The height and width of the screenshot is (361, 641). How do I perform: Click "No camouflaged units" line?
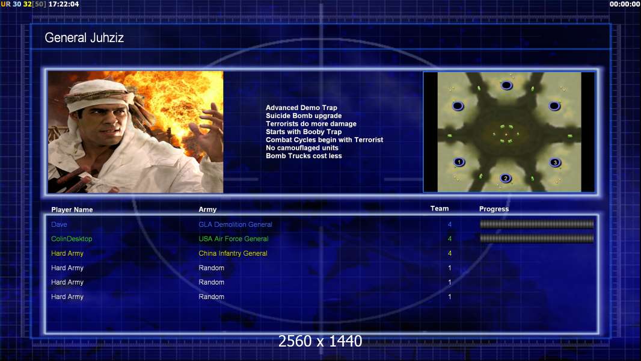(302, 147)
